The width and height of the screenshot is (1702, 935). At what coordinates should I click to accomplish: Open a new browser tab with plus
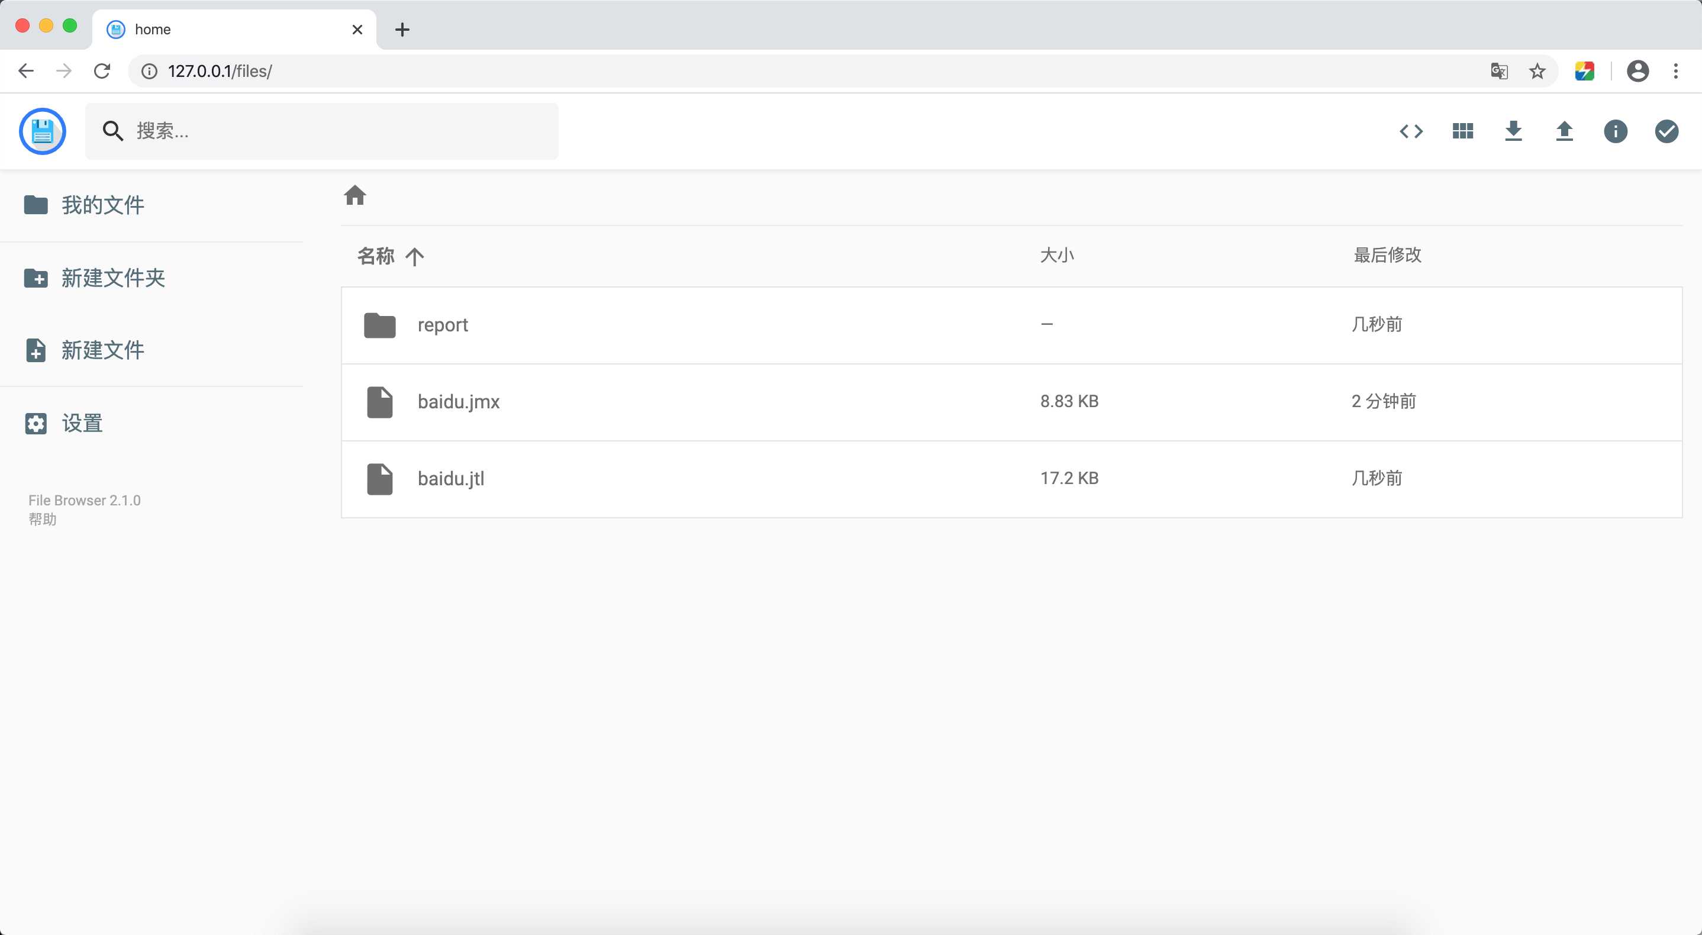[402, 29]
